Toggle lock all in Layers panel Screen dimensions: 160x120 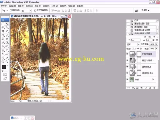pos(141,48)
